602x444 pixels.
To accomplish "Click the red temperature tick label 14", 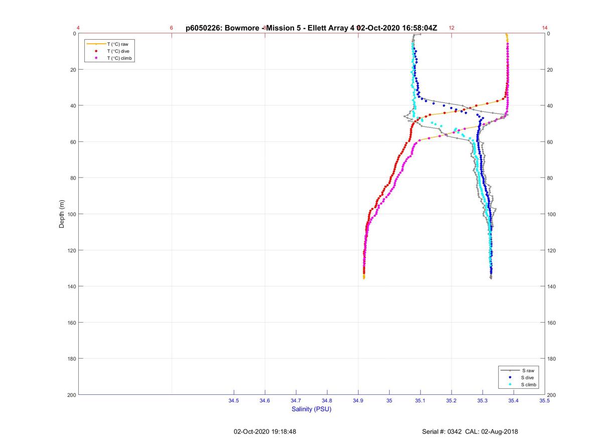I will point(545,28).
